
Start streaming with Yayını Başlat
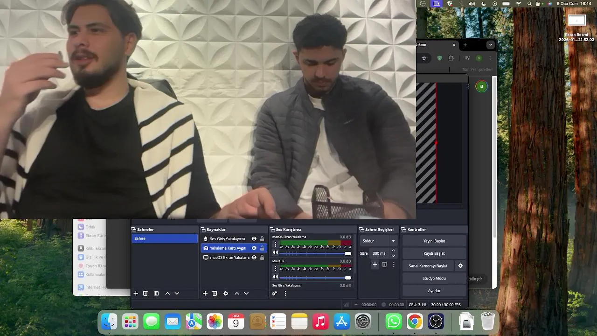(x=434, y=241)
